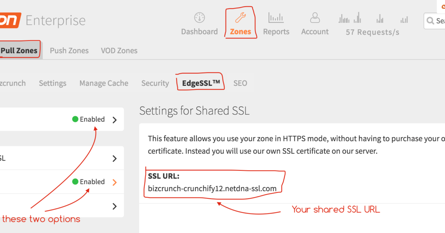This screenshot has height=233, width=445.
Task: Click the bizcrunch-crunchify12.netdna-ssl.com URL
Action: coord(212,189)
